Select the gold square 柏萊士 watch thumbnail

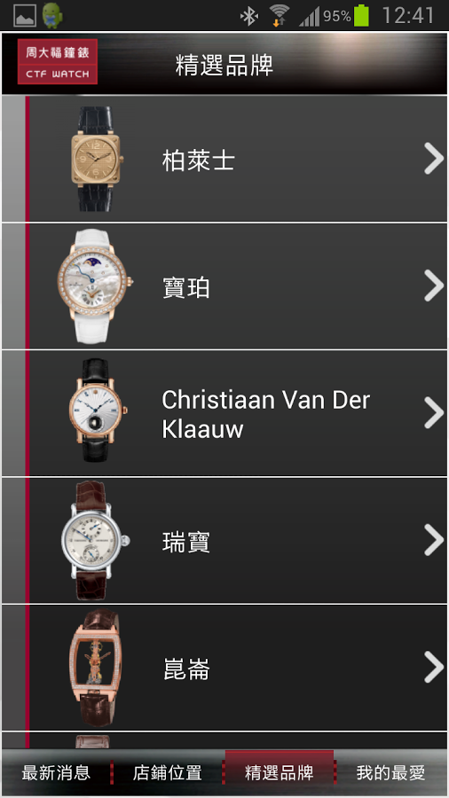[x=97, y=159]
